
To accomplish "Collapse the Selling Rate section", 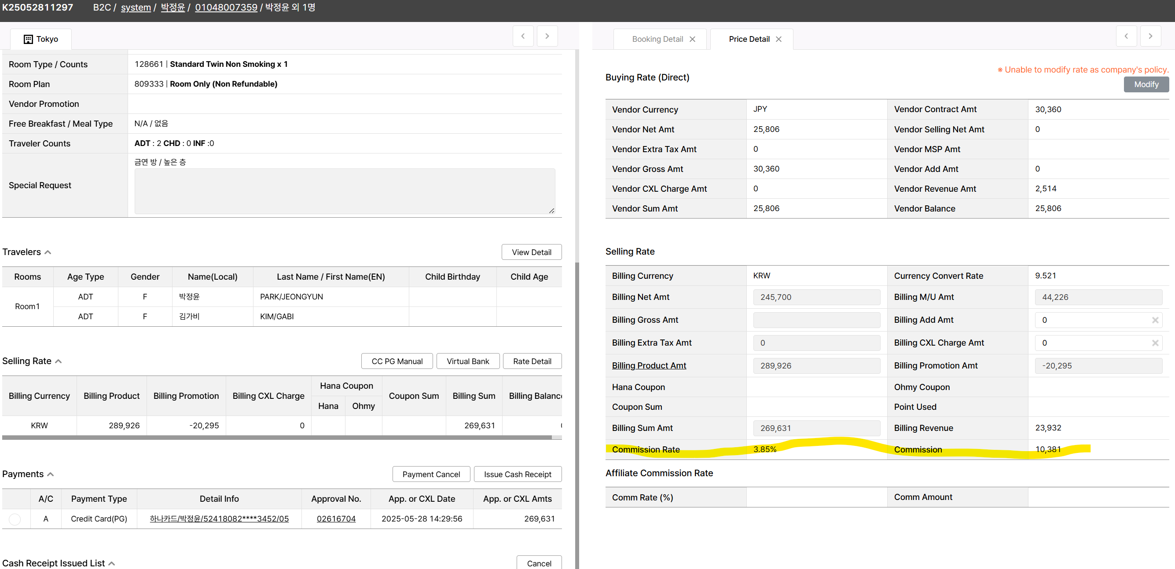I will pos(59,361).
